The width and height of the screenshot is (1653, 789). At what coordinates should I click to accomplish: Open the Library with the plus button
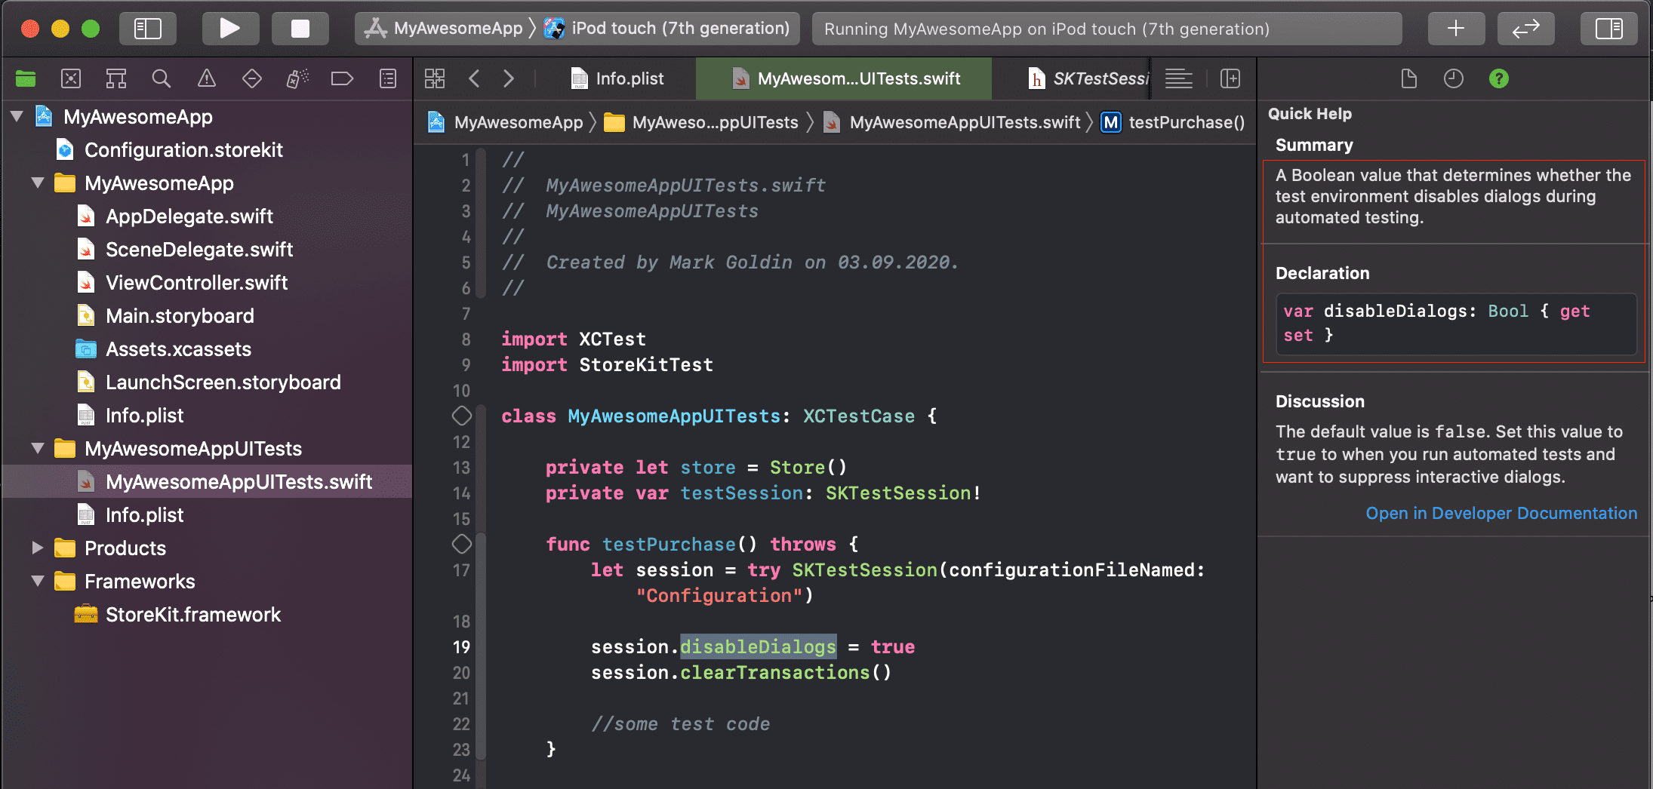[x=1456, y=29]
